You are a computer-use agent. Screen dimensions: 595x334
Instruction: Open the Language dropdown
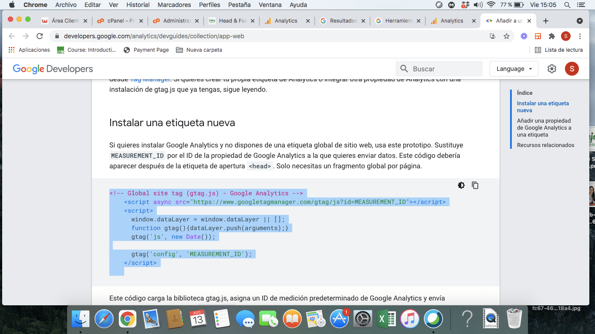[x=514, y=69]
